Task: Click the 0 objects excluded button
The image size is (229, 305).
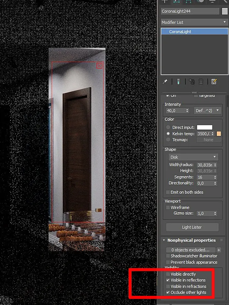Action: (x=191, y=250)
